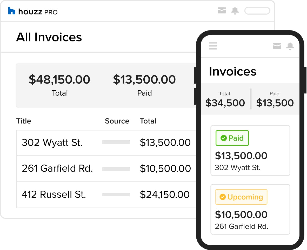Open the desktop mail inbox icon
Image resolution: width=307 pixels, height=250 pixels.
pos(222,11)
